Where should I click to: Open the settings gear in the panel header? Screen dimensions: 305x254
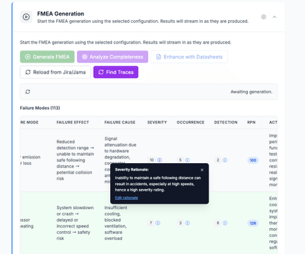[263, 17]
